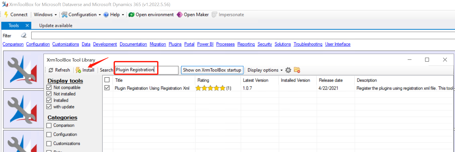Check the Configuration category checkbox
Image resolution: width=455 pixels, height=152 pixels.
tap(49, 134)
